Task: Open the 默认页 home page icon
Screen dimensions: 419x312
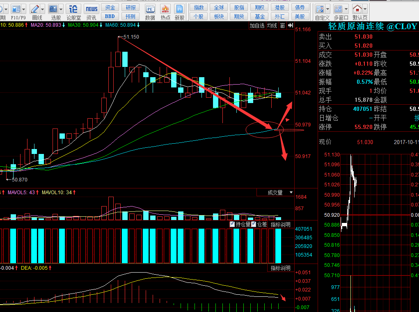Action: click(x=357, y=9)
